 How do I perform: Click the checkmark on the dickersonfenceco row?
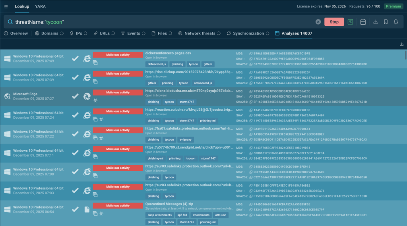(x=75, y=58)
